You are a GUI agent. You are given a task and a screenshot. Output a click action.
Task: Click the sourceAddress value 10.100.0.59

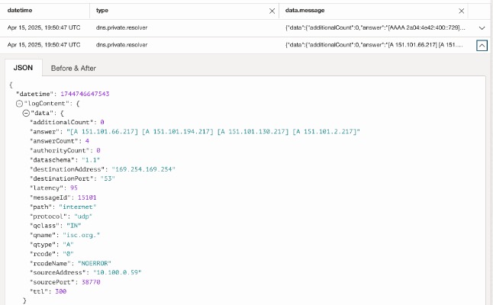118,272
